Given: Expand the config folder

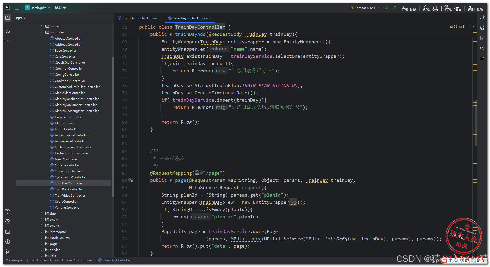Looking at the screenshot, I should click(42, 26).
